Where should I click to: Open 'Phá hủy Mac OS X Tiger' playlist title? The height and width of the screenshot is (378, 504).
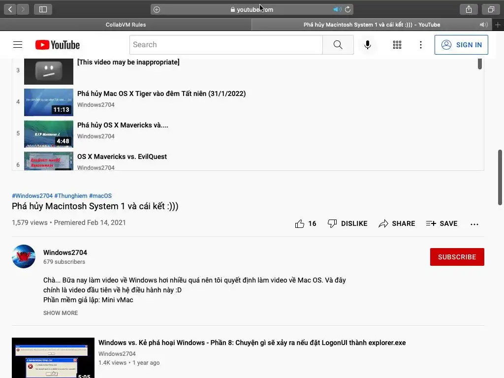tap(161, 94)
